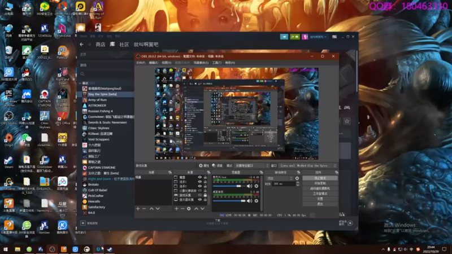
Task: Open OBS Studio desktop shortcut
Action: [8, 117]
